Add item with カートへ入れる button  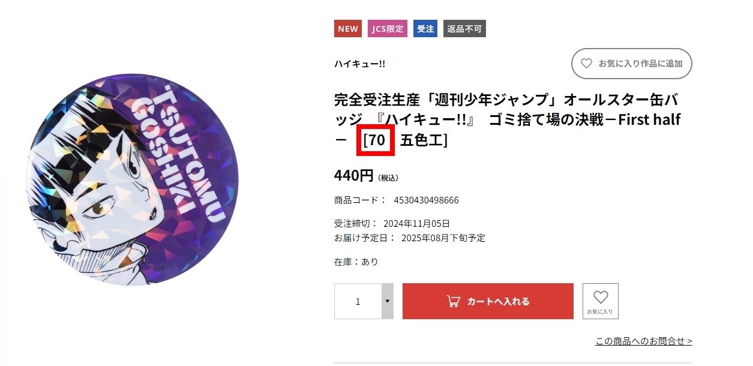(x=488, y=301)
